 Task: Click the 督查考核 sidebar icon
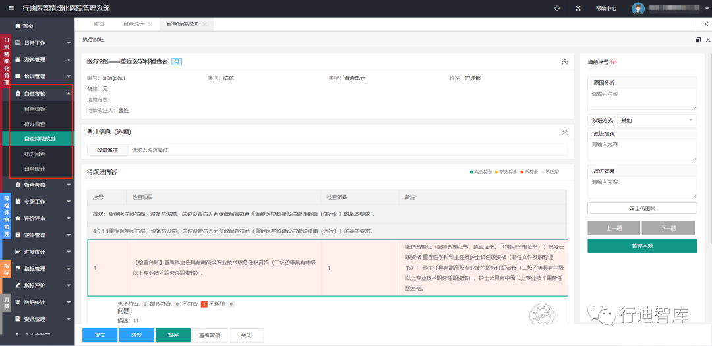(18, 185)
